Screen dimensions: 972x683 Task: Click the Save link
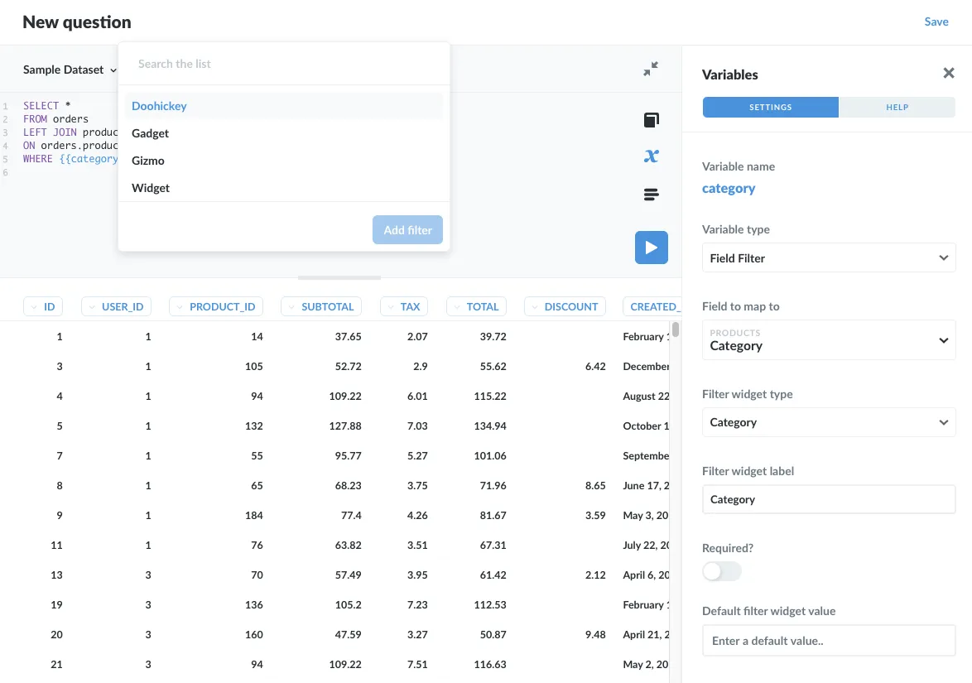936,22
